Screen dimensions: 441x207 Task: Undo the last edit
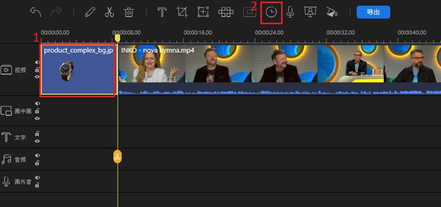(x=35, y=12)
